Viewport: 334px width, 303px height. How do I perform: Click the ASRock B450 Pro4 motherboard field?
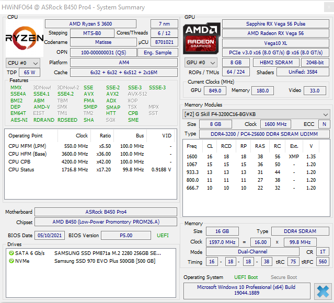pos(106,212)
